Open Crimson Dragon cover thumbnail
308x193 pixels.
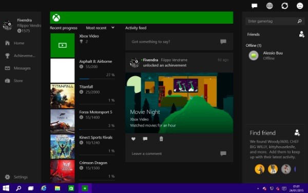(x=63, y=171)
